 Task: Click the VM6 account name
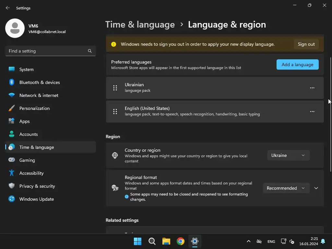(33, 26)
